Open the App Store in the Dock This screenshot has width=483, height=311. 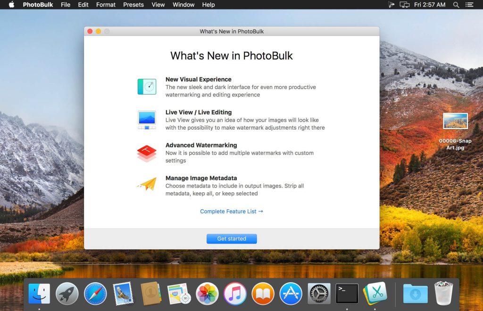coord(291,294)
